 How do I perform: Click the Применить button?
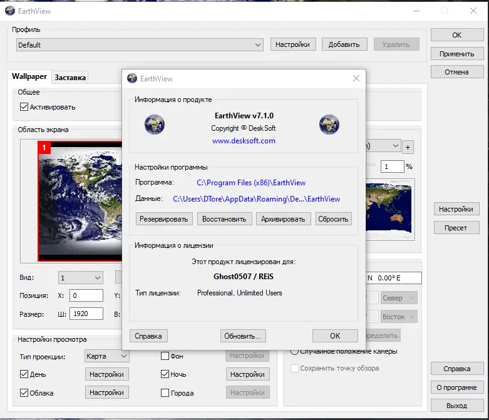click(x=457, y=54)
